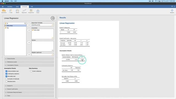Viewport: 176px width, 99px height.
Task: Click the Results panel heading
Action: point(63,18)
